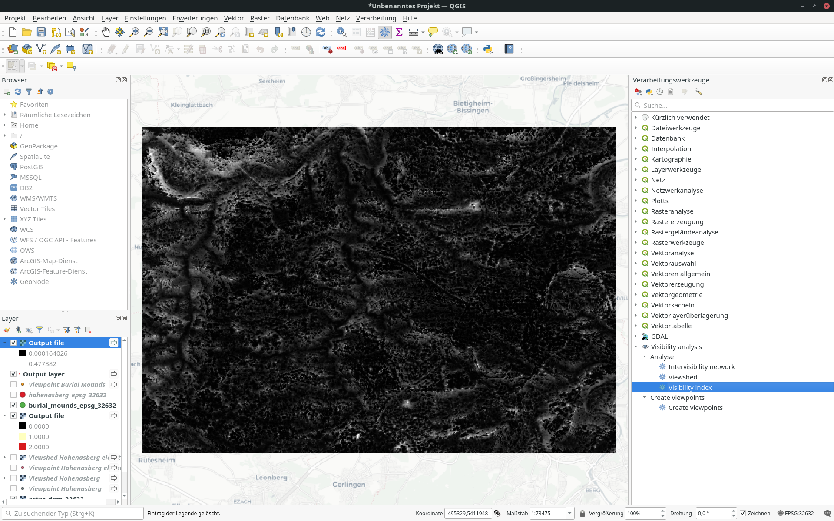Click the temporal controller clock icon
The image size is (834, 521).
[x=306, y=32]
